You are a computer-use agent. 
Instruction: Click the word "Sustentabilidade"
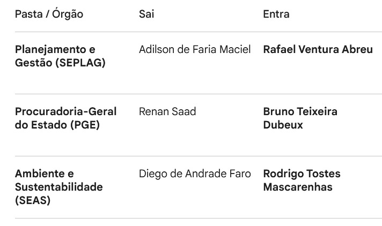click(x=58, y=187)
